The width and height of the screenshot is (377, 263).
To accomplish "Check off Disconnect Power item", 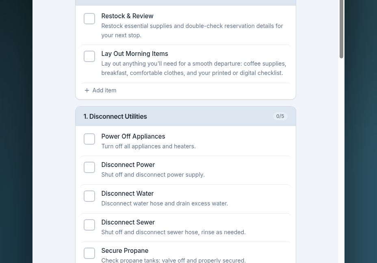I will tap(89, 167).
